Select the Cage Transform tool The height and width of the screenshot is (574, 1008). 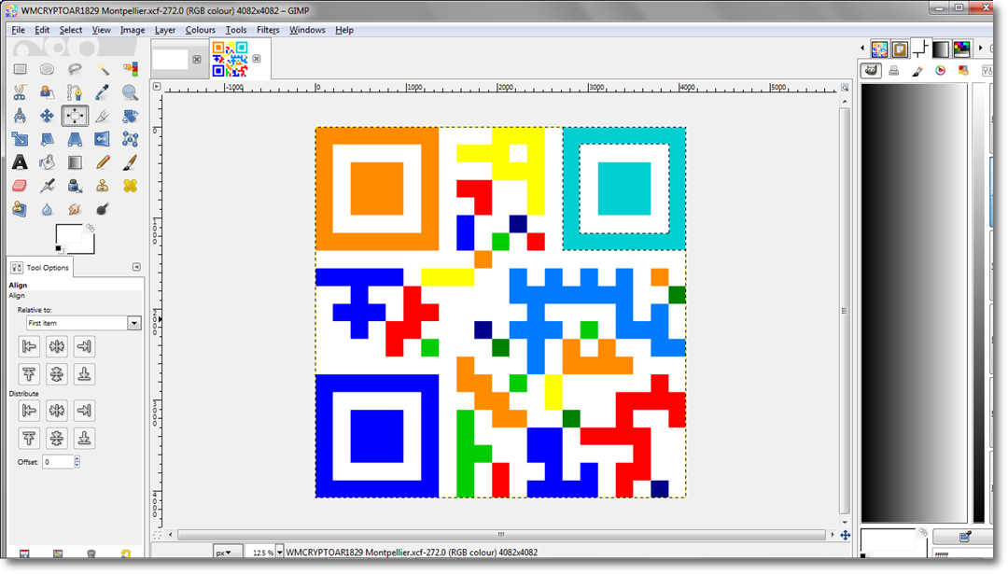click(x=130, y=139)
